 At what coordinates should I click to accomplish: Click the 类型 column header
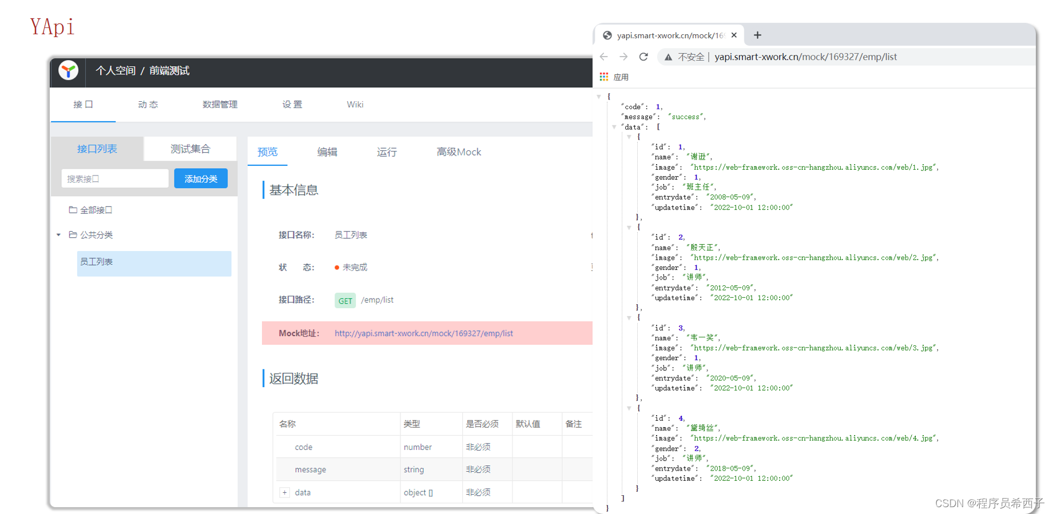click(412, 424)
